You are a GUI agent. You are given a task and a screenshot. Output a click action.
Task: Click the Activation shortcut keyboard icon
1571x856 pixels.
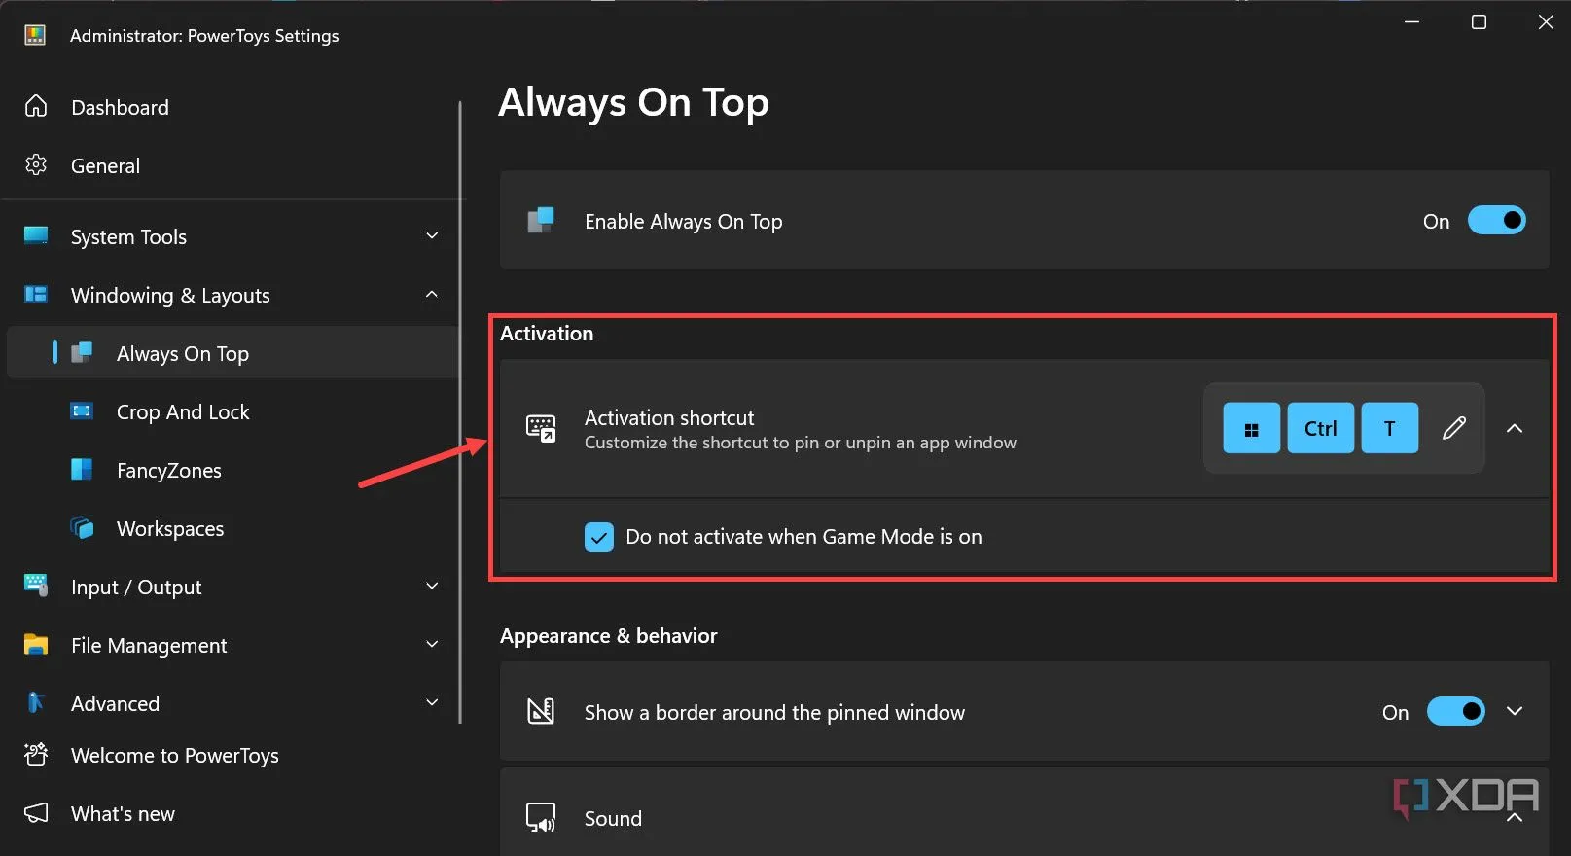[541, 428]
